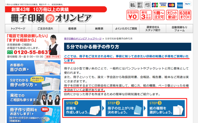Image resolution: width=198 pixels, height=123 pixels.
Task: Open 運営会社&スタッフ紹介 navigation item
Action: click(153, 29)
